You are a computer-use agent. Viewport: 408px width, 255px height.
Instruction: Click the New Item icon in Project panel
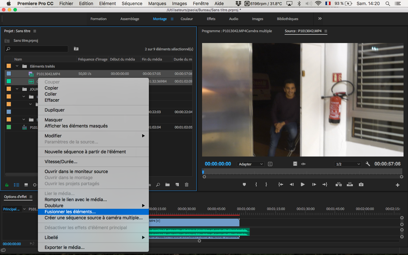[x=177, y=185]
